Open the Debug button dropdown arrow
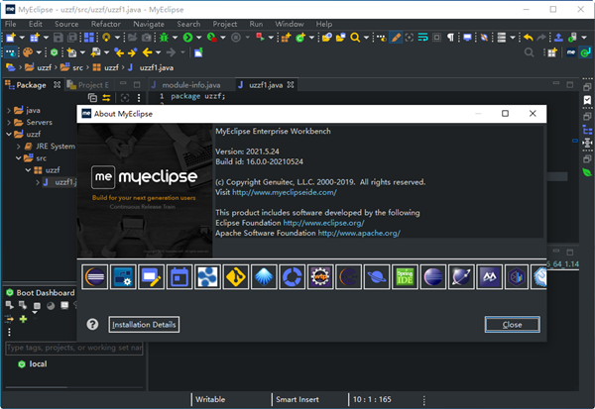 175,38
